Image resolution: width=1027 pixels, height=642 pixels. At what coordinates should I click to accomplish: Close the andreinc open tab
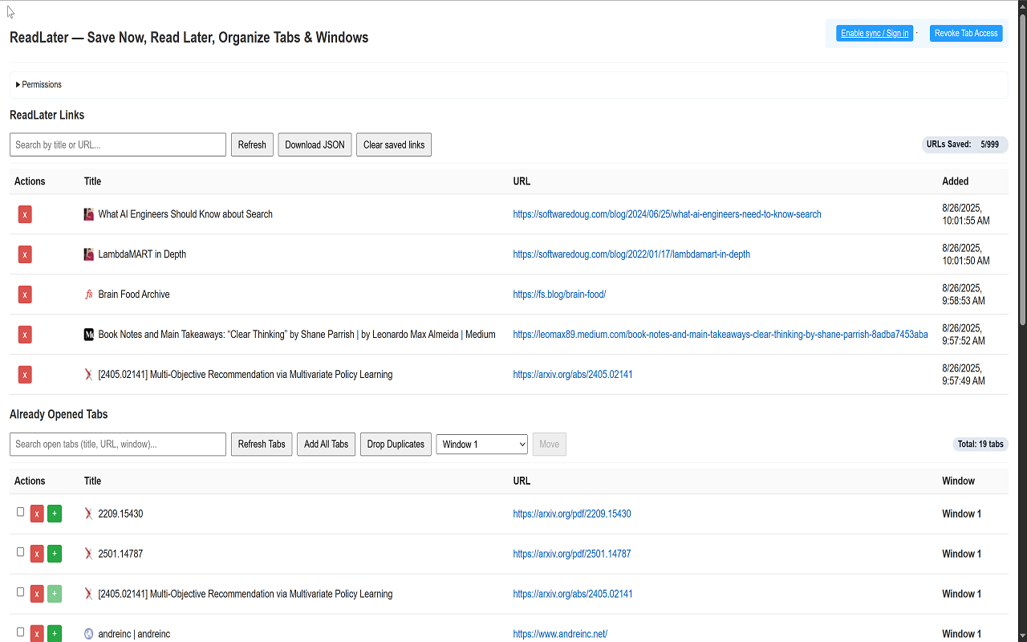37,634
